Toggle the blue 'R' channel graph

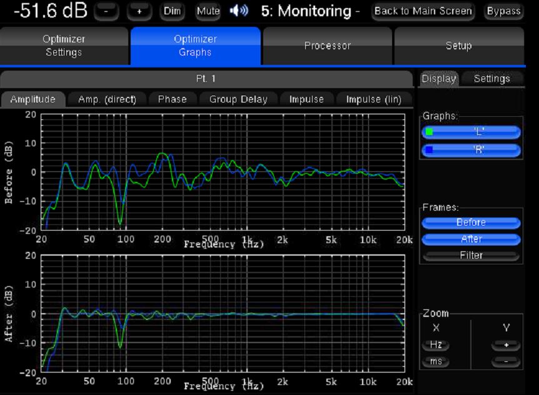(471, 150)
